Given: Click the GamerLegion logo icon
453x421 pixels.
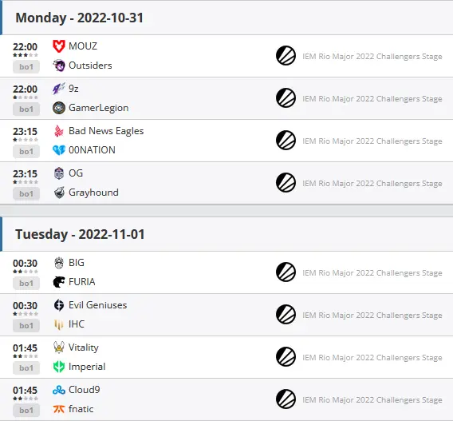Looking at the screenshot, I should [59, 108].
